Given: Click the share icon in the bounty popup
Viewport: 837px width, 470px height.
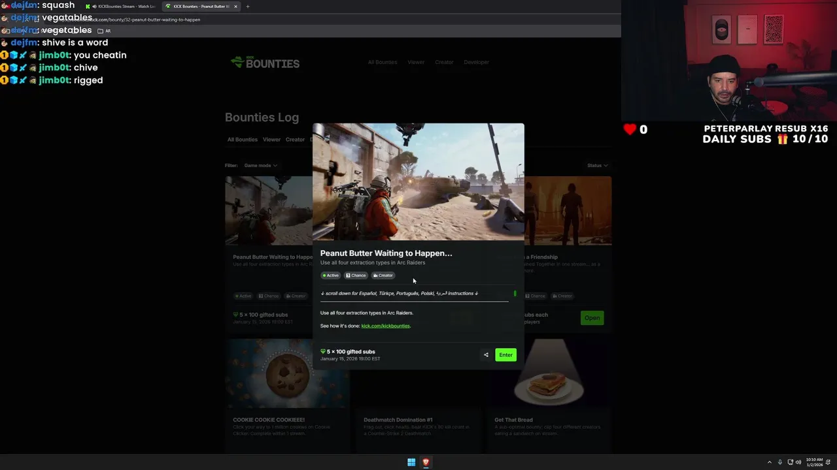Looking at the screenshot, I should point(486,355).
